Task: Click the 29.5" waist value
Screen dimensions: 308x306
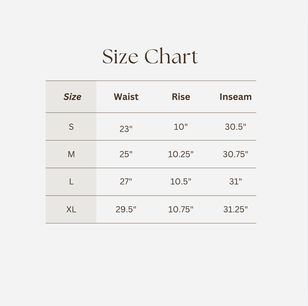Action: (x=126, y=209)
